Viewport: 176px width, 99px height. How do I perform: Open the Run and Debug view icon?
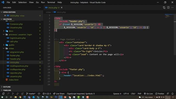[x=18, y=94]
